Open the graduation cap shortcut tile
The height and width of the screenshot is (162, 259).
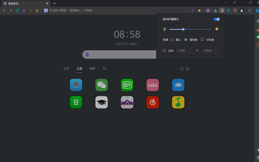102,102
